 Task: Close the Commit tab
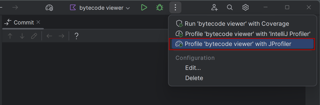pyautogui.click(x=38, y=22)
